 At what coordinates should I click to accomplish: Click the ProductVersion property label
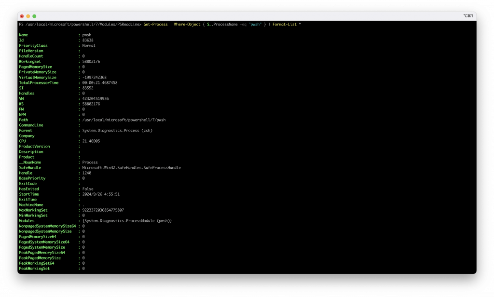(34, 147)
